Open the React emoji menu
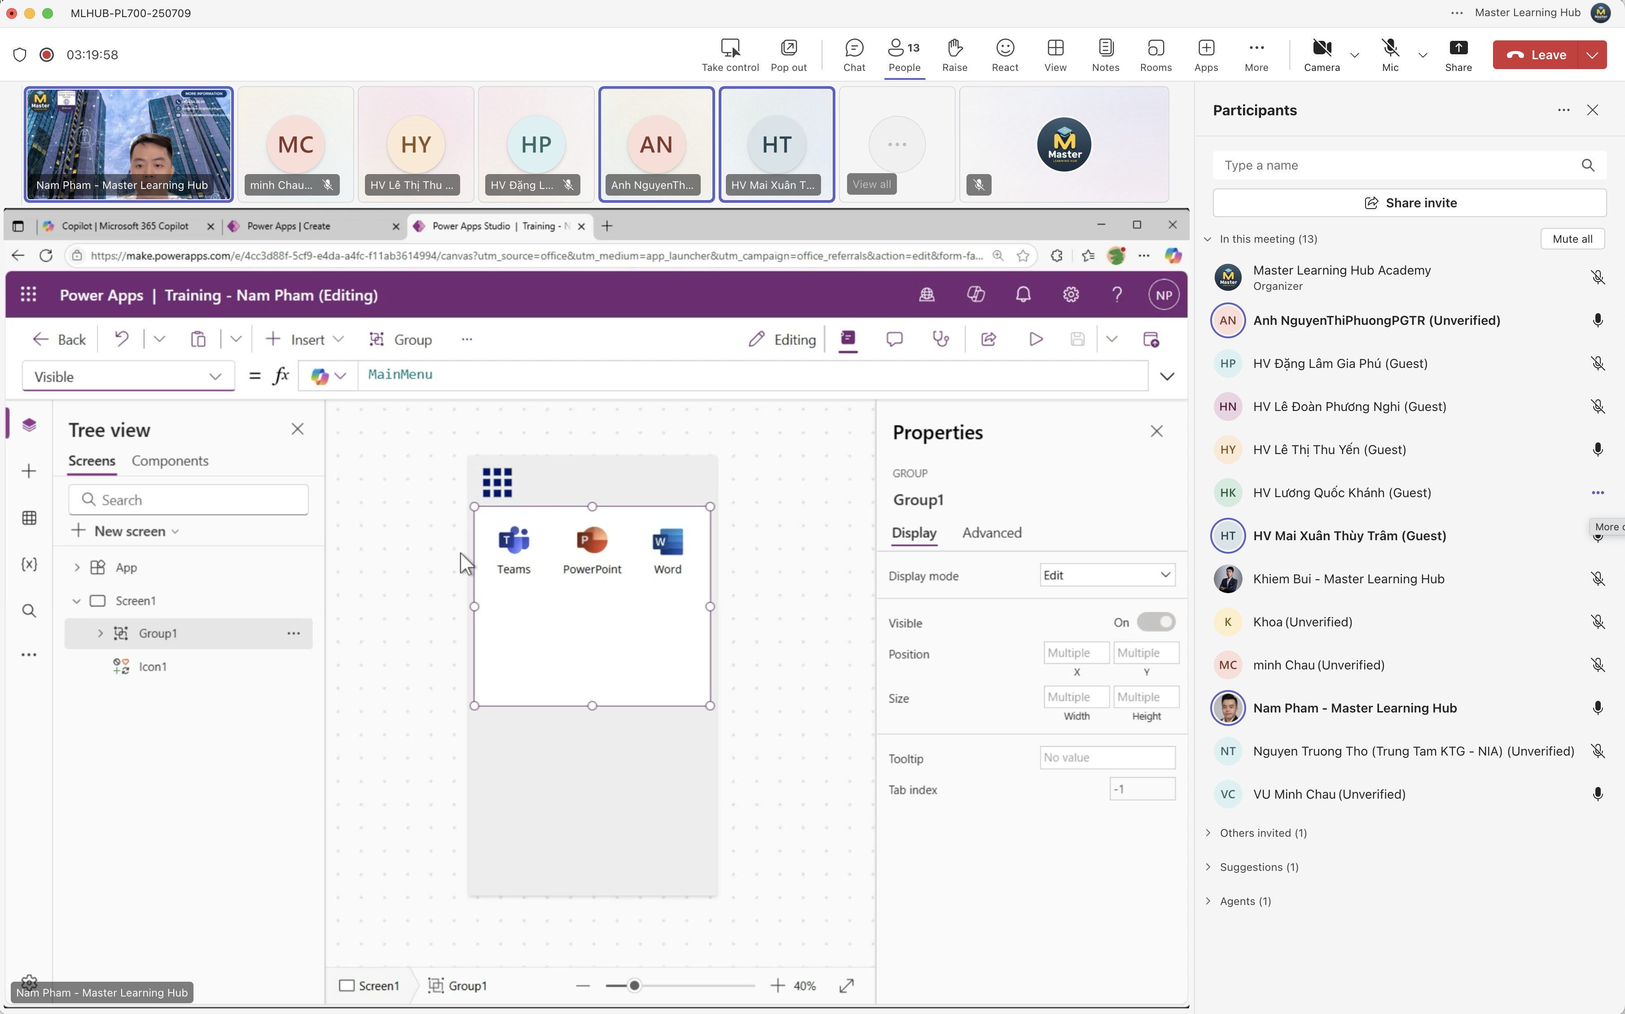The image size is (1625, 1014). pos(1004,55)
